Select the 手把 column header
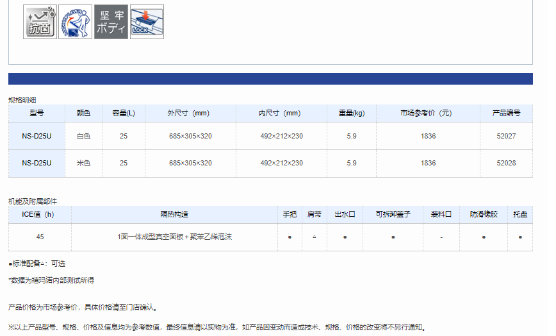The width and height of the screenshot is (556, 336). click(290, 215)
